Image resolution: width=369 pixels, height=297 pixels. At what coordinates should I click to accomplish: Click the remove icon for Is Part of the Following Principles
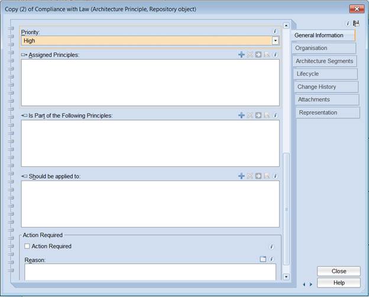(250, 115)
